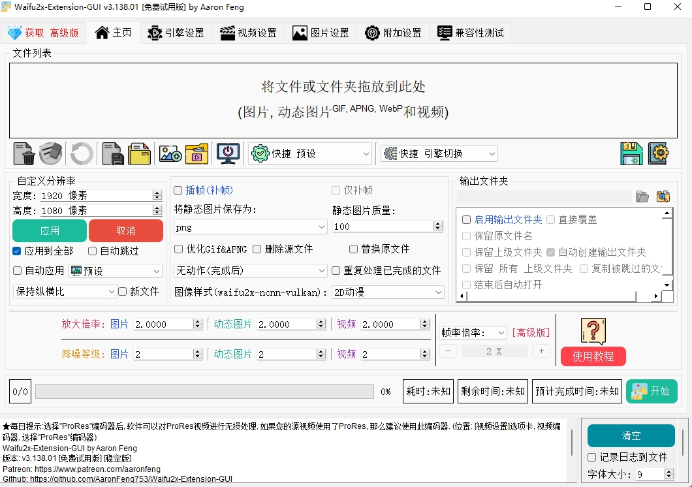Screen dimensions: 692x487
Task: Open the 预设 resolution dropdown
Action: tap(115, 271)
